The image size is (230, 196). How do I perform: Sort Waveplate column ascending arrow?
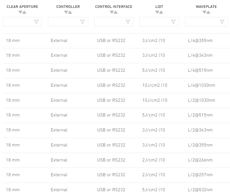208,12
